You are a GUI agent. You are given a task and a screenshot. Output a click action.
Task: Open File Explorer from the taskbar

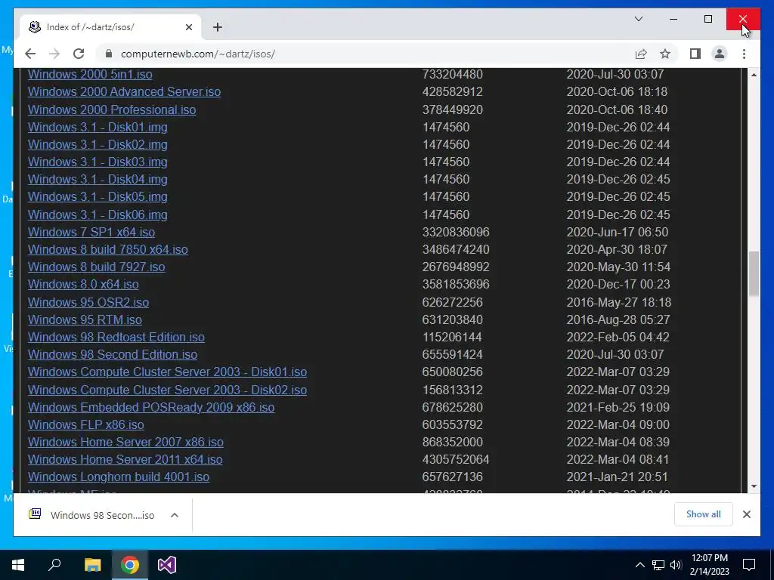[92, 565]
